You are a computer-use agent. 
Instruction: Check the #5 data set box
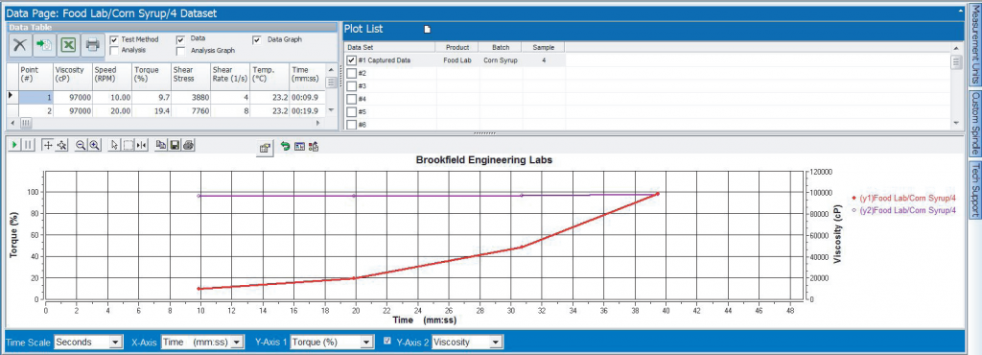coord(352,111)
